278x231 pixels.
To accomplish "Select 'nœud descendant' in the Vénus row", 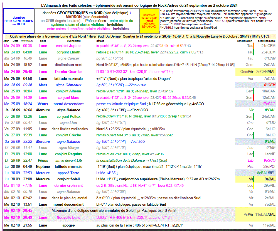I will [68, 104].
